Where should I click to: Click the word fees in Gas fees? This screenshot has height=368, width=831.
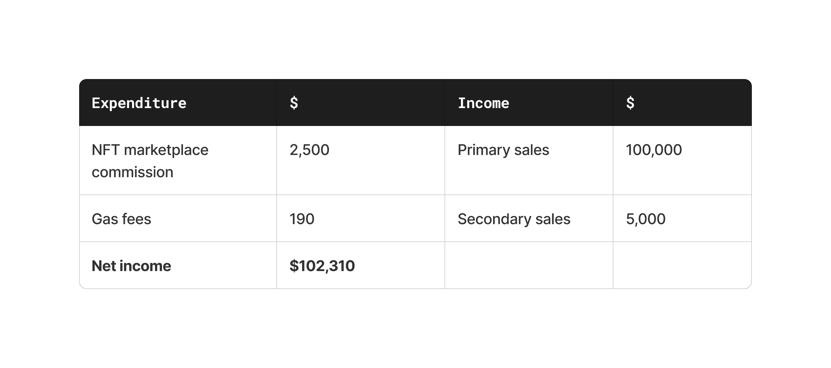point(136,219)
